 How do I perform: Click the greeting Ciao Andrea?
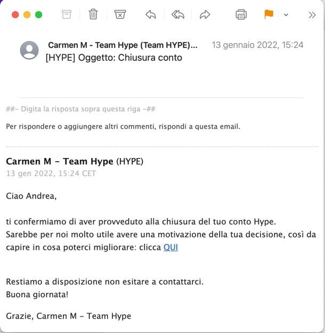(x=31, y=196)
